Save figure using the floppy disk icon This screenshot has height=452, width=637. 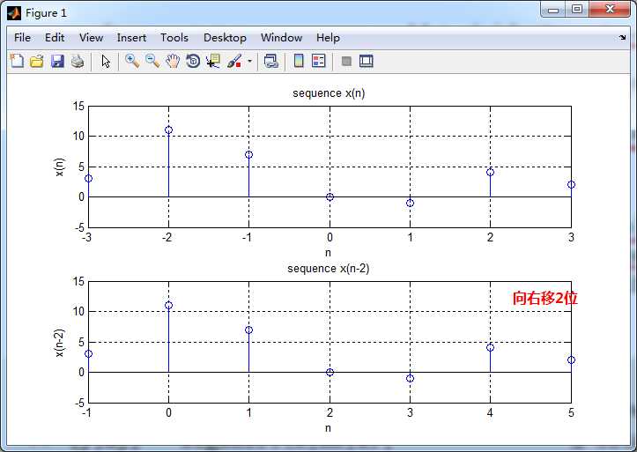(57, 62)
